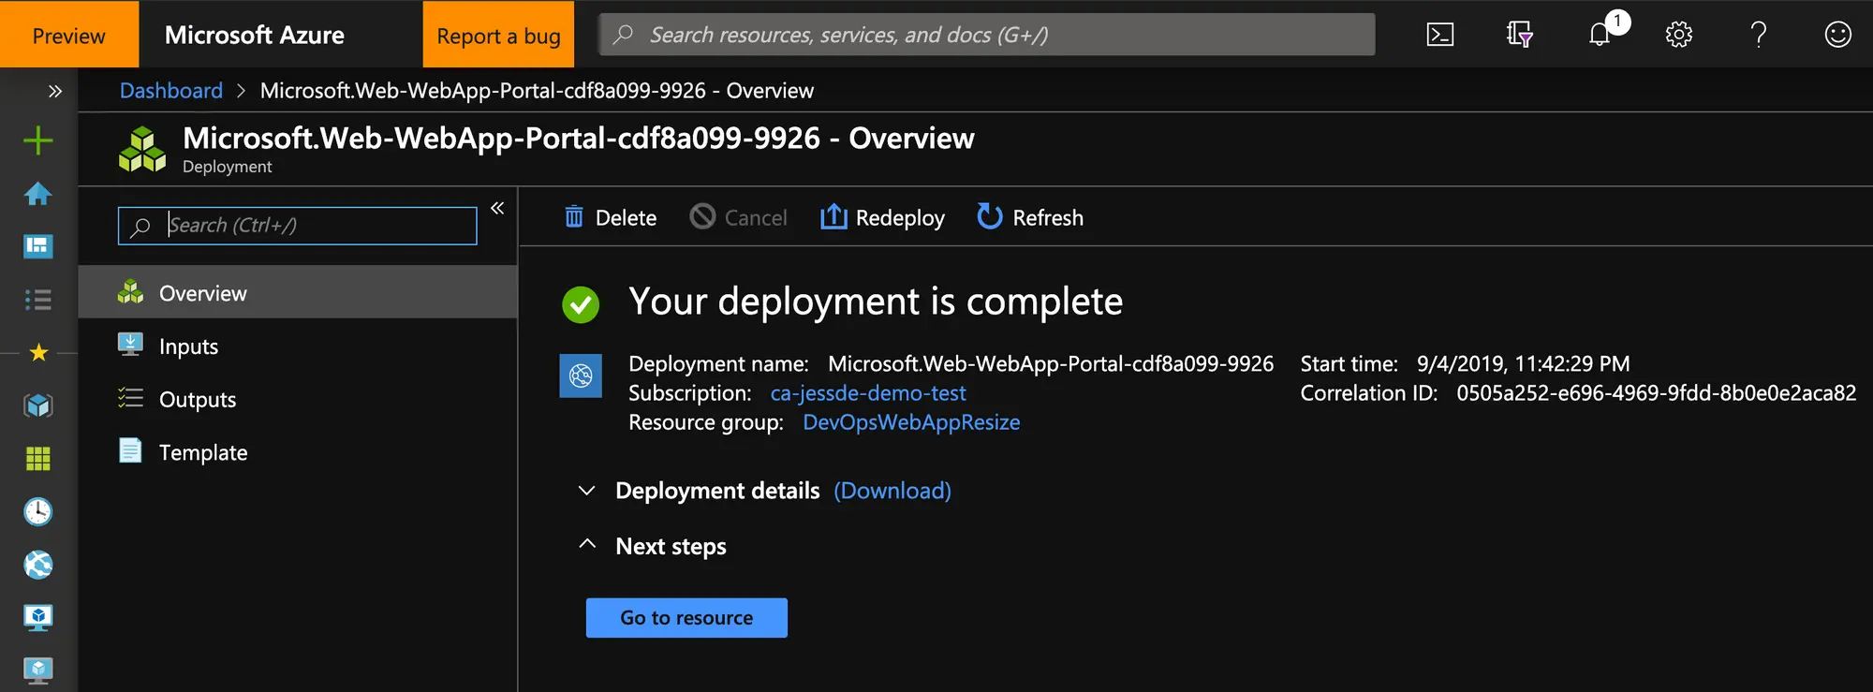Collapse the Next steps section

[x=587, y=545]
